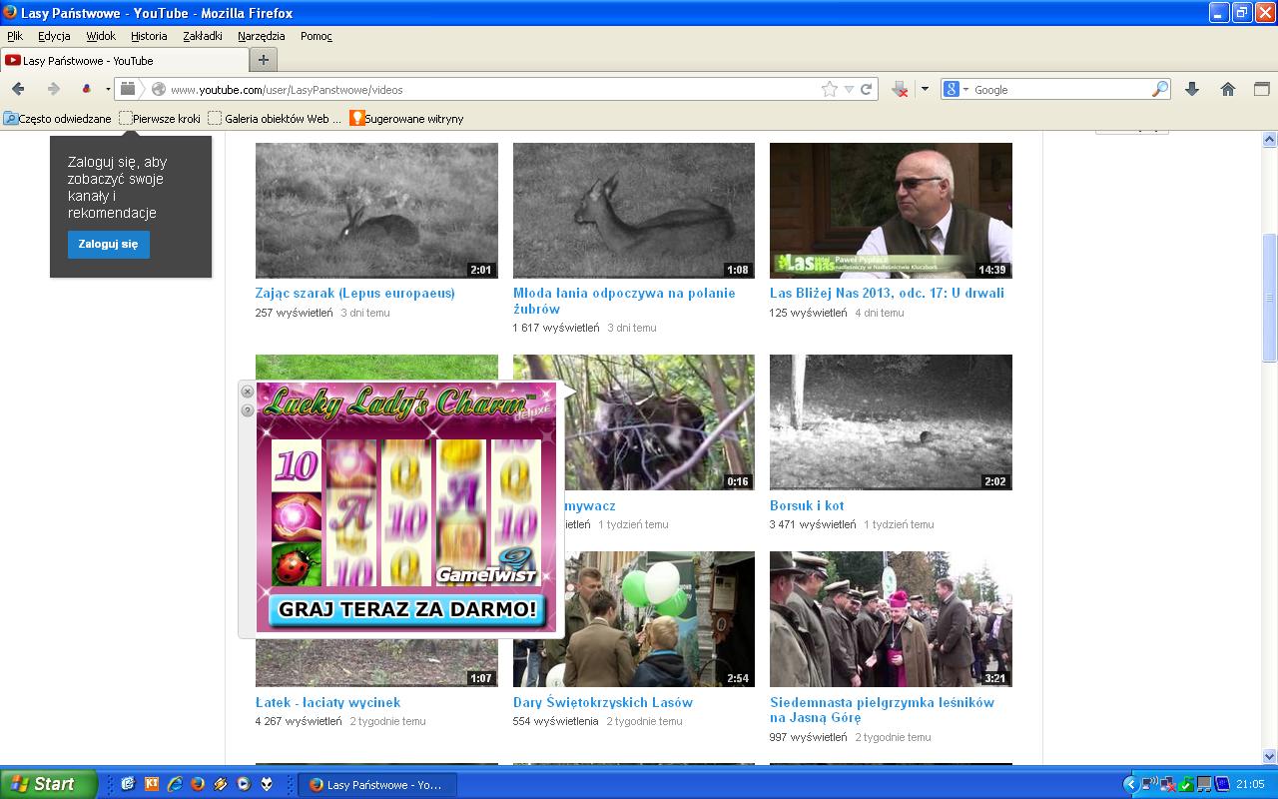The image size is (1278, 799).
Task: Open Siedemnasta pielgrzymka leśników na Jasną Górę
Action: [882, 710]
